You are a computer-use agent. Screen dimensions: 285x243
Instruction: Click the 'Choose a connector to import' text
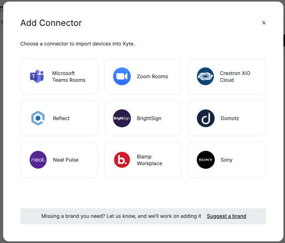pyautogui.click(x=77, y=44)
